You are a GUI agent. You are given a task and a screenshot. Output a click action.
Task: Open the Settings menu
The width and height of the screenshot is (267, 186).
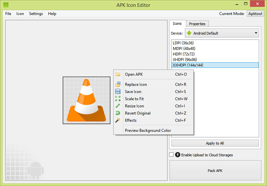[36, 14]
